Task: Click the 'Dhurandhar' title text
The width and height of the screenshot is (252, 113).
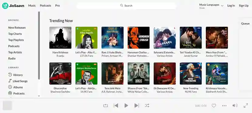Action: pos(60,88)
